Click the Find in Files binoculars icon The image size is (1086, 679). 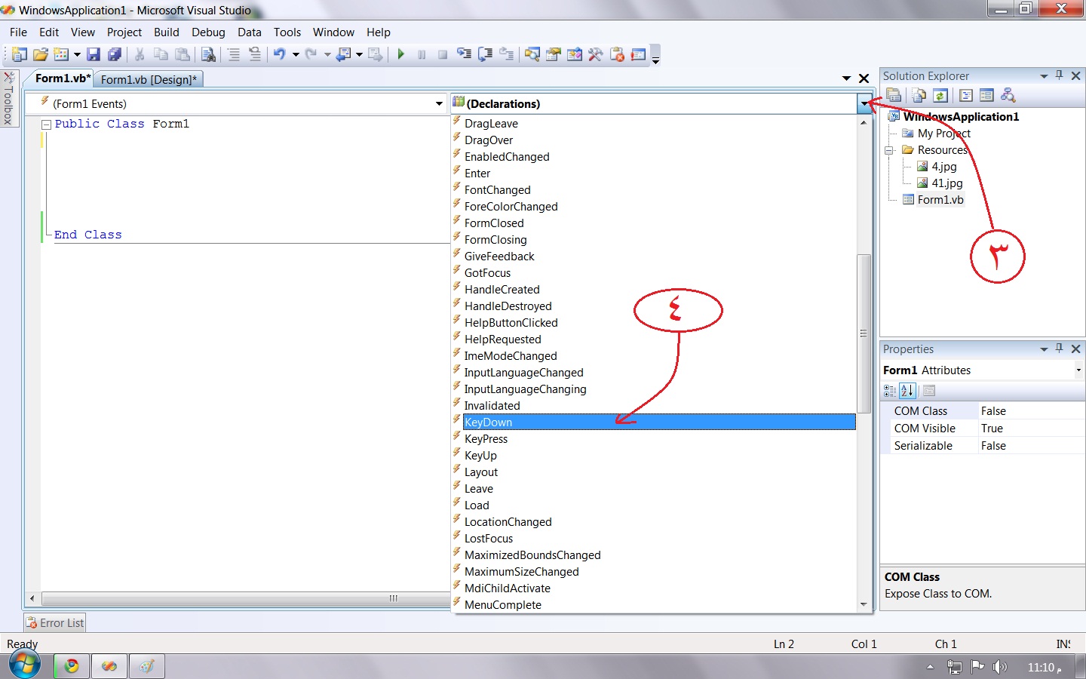tap(209, 54)
